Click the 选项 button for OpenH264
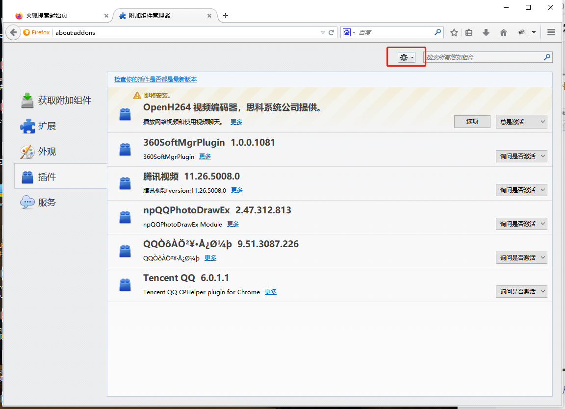This screenshot has width=565, height=409. point(472,122)
